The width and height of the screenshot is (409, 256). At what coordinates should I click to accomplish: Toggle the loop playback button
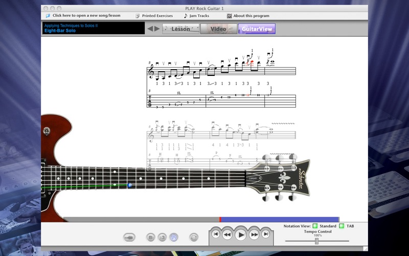pyautogui.click(x=194, y=238)
